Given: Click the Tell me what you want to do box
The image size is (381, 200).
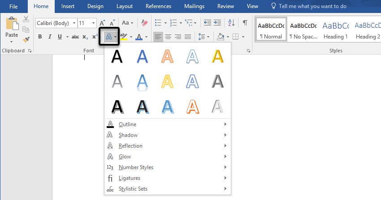Looking at the screenshot, I should (x=312, y=6).
